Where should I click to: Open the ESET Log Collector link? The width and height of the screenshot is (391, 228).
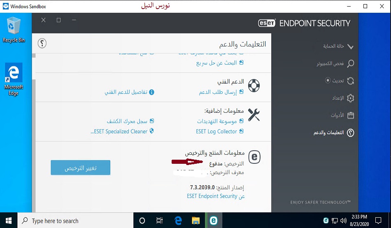(x=216, y=132)
